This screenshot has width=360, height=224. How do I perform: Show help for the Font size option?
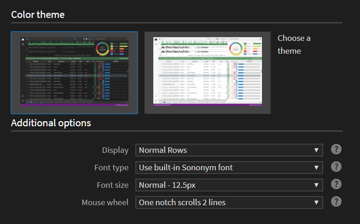click(336, 184)
